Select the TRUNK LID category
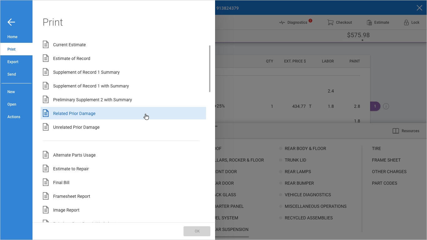 (x=295, y=160)
